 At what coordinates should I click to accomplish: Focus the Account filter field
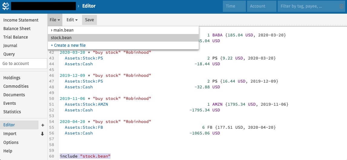[261, 6]
